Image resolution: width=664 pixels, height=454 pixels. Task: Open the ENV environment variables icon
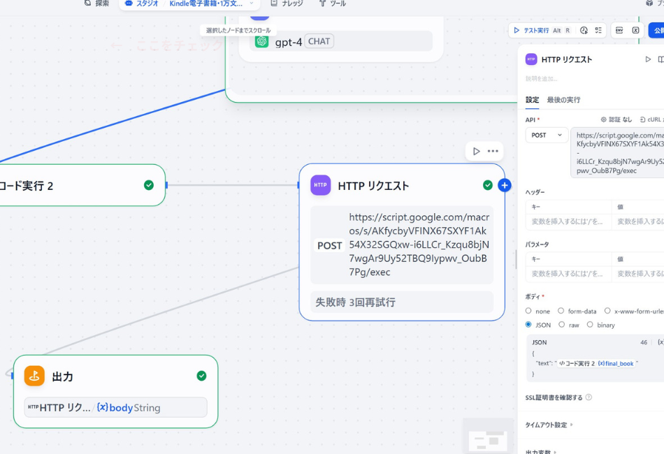click(619, 31)
